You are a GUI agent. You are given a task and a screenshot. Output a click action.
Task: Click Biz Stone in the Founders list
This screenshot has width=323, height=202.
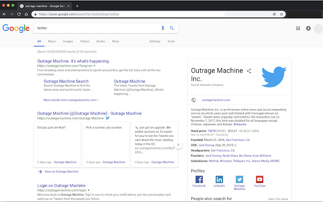point(245,156)
